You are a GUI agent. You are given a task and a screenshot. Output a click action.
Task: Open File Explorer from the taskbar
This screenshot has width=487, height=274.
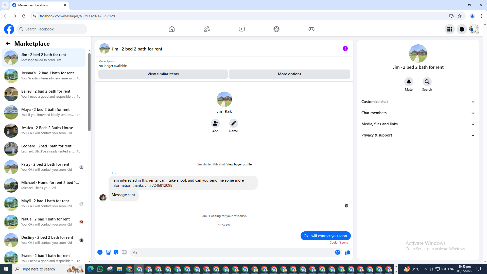pyautogui.click(x=119, y=269)
